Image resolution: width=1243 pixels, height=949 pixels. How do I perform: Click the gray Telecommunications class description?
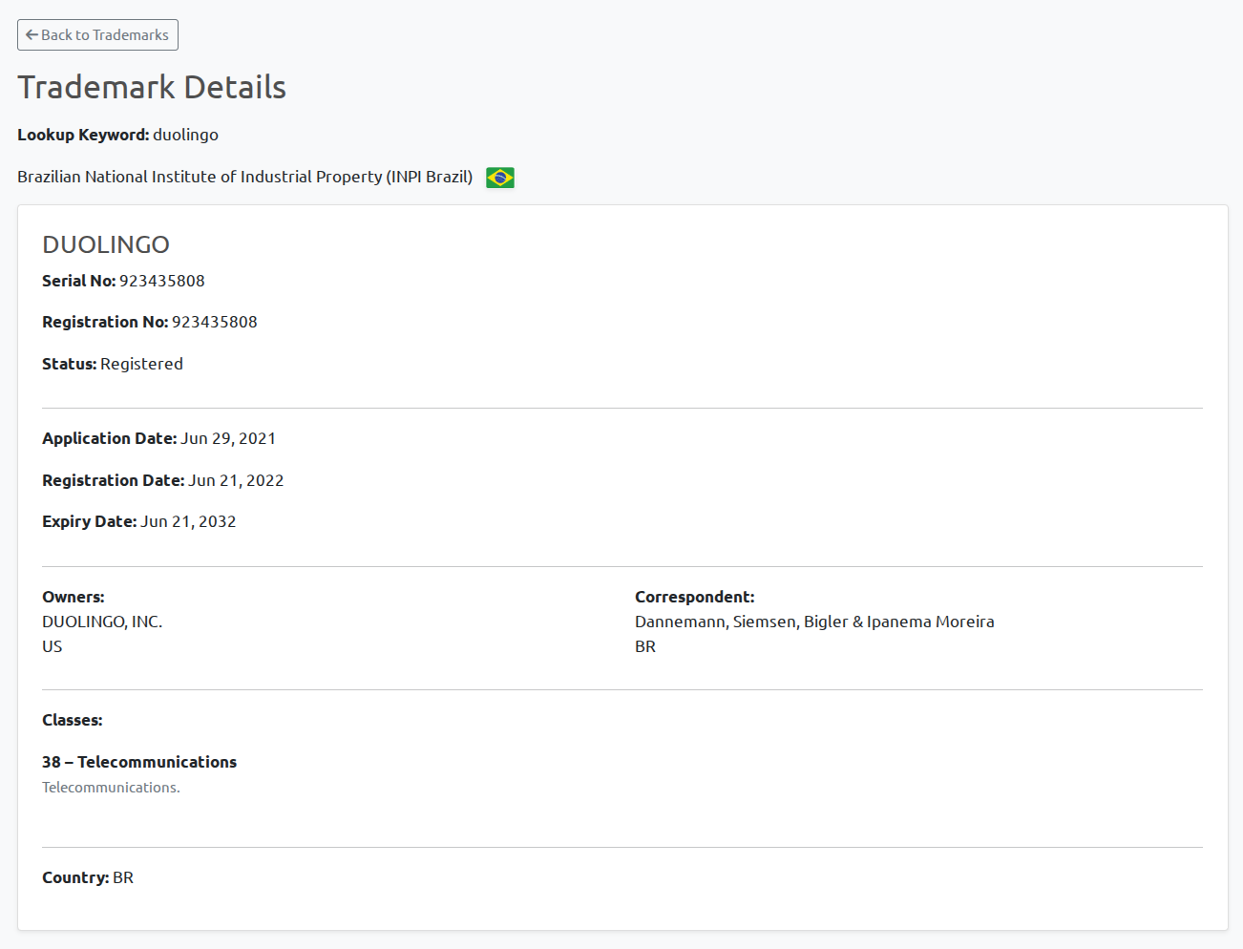pyautogui.click(x=111, y=788)
